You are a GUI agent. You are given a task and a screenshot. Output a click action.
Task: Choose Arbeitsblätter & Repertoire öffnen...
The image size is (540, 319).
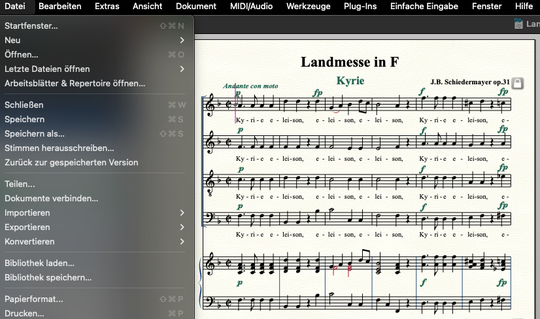tap(95, 84)
